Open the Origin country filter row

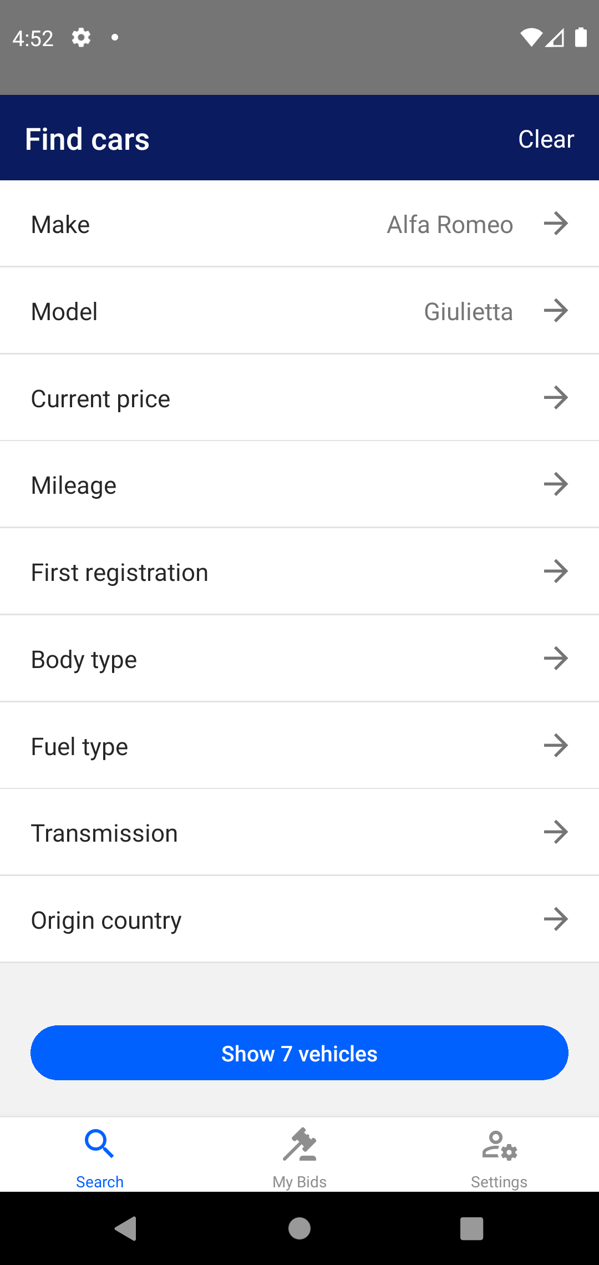(299, 919)
